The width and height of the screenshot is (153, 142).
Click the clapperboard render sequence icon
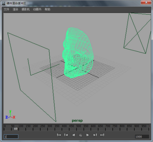pyautogui.click(x=80, y=135)
